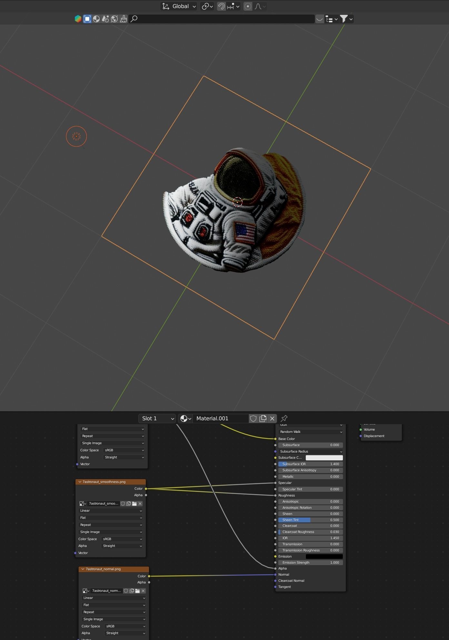Click the Tangent input socket

(x=275, y=587)
